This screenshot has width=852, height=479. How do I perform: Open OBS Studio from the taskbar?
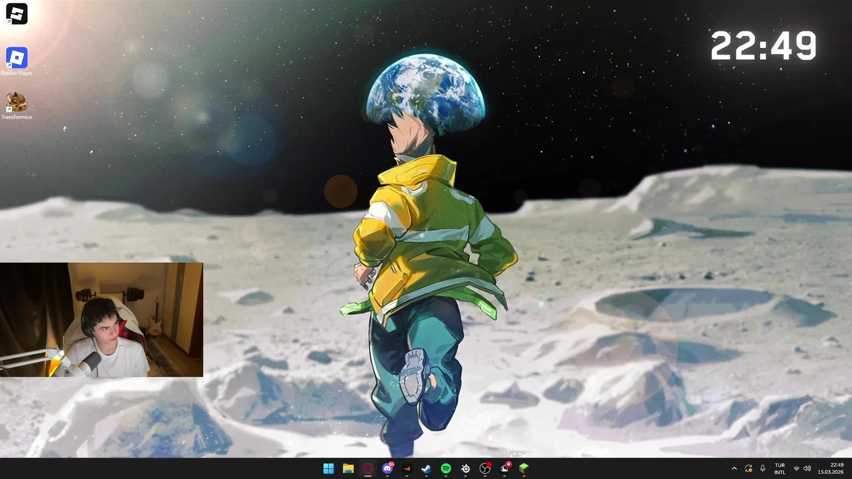(x=485, y=468)
